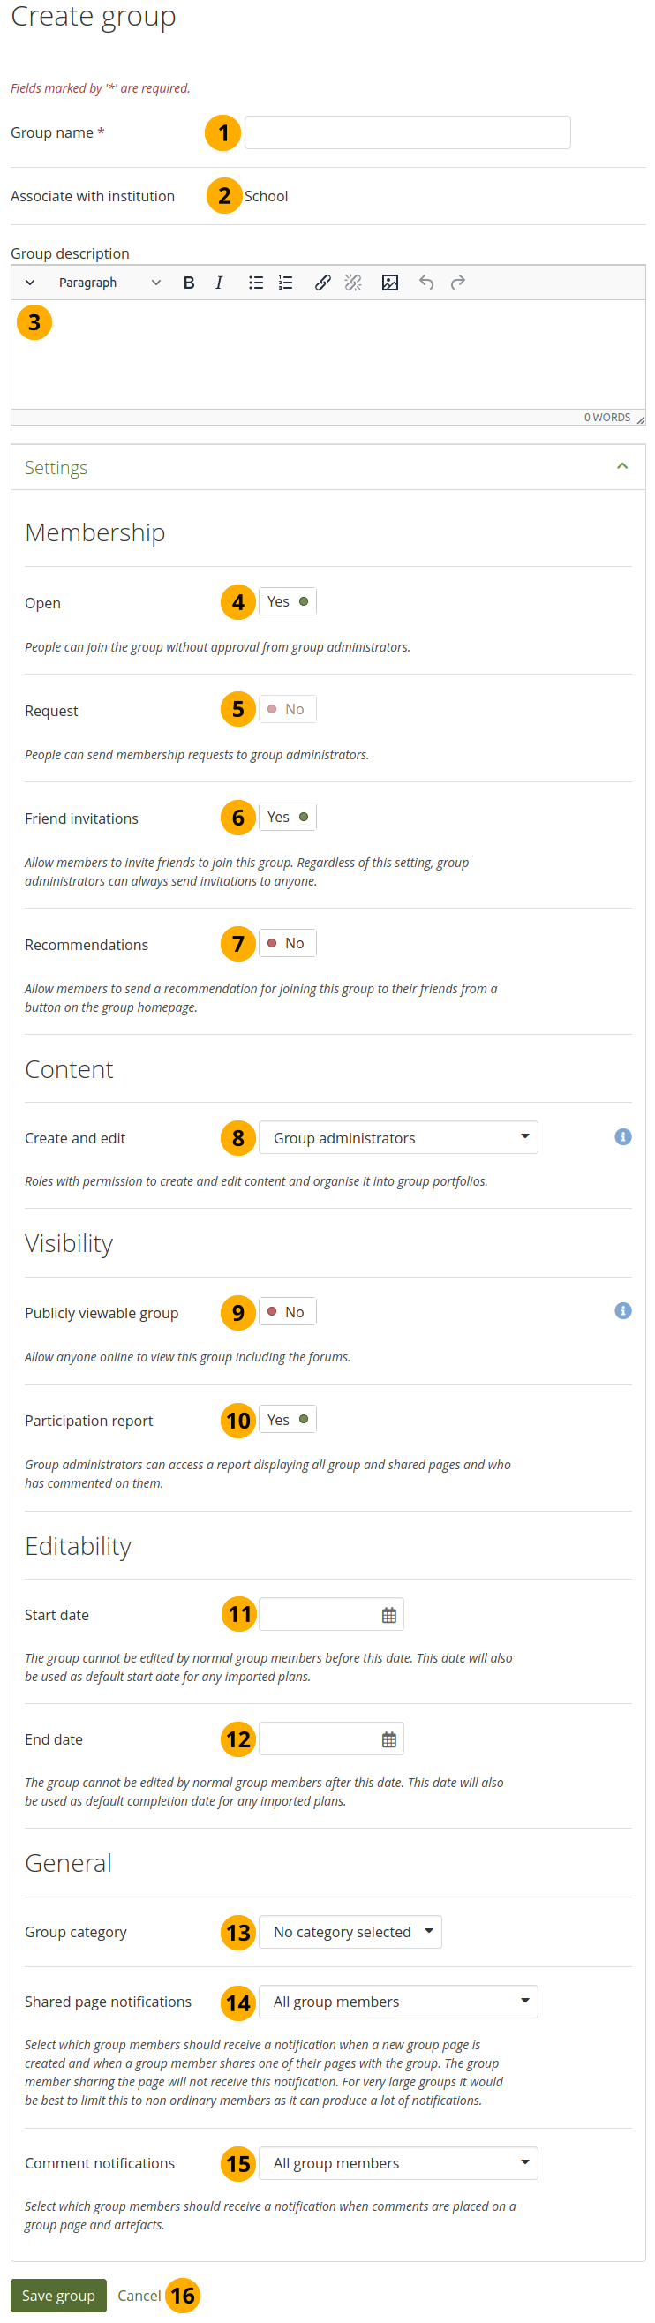655x2323 pixels.
Task: Open the Group category dropdown
Action: click(350, 1933)
